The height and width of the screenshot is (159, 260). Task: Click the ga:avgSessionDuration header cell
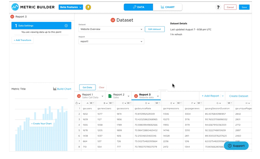pyautogui.click(x=219, y=108)
